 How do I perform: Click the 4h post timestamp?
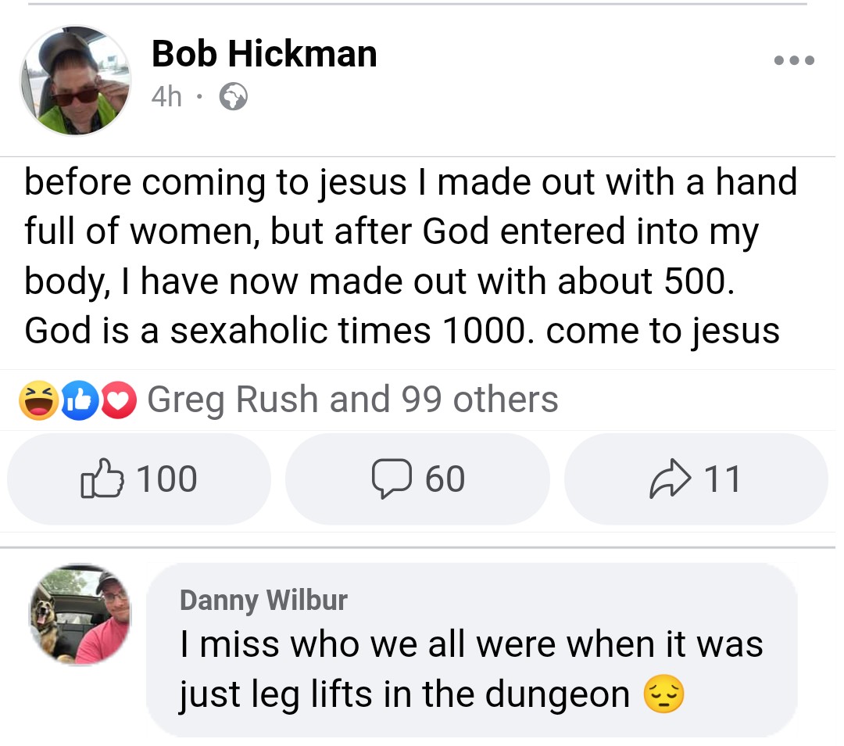tap(166, 97)
